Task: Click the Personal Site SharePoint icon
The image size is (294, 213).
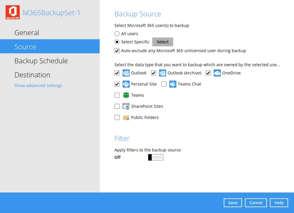Action: pyautogui.click(x=126, y=84)
